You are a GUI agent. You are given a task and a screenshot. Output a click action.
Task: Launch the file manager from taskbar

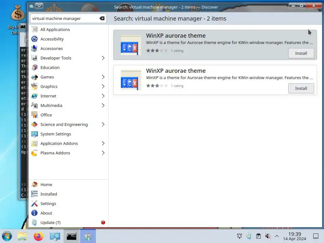pyautogui.click(x=22, y=236)
